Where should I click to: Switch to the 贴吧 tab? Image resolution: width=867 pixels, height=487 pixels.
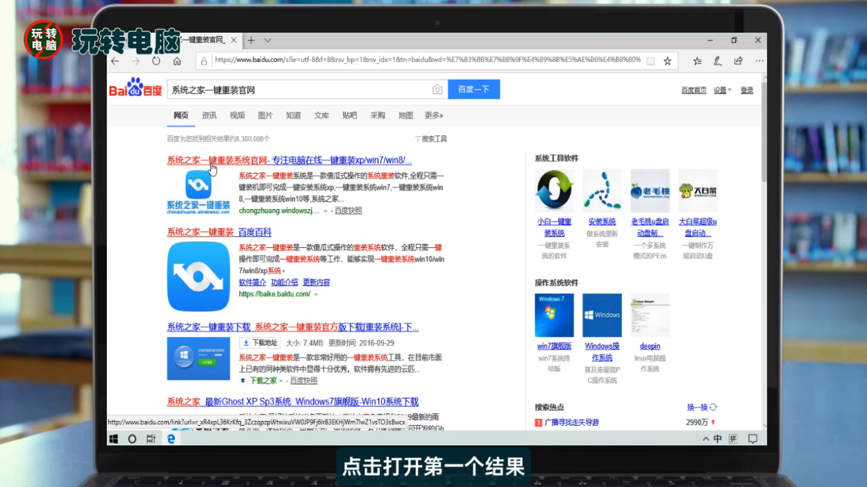(350, 115)
